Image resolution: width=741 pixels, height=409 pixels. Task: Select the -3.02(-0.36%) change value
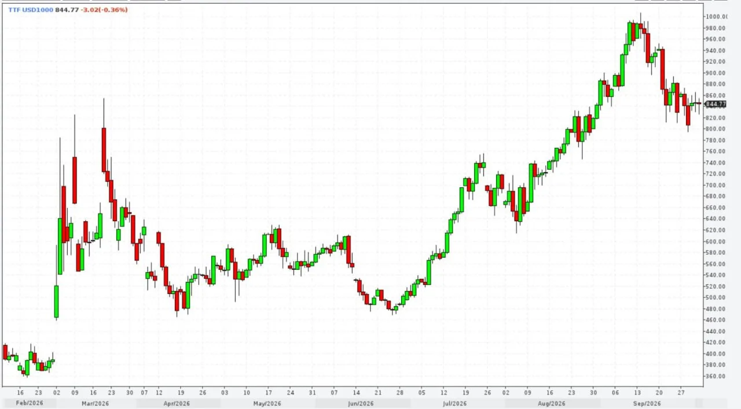point(105,10)
